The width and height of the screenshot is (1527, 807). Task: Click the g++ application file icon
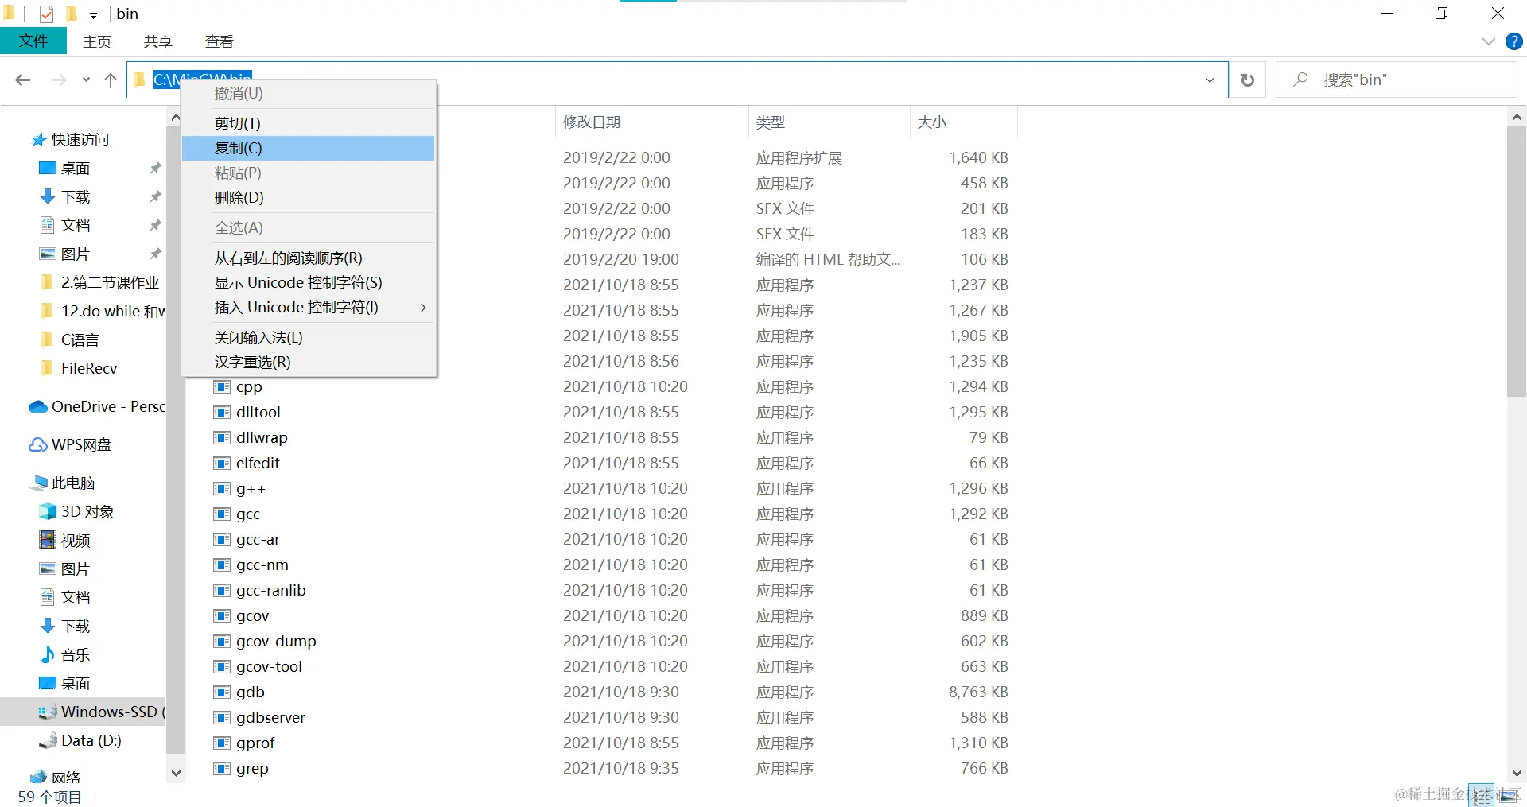[x=222, y=488]
